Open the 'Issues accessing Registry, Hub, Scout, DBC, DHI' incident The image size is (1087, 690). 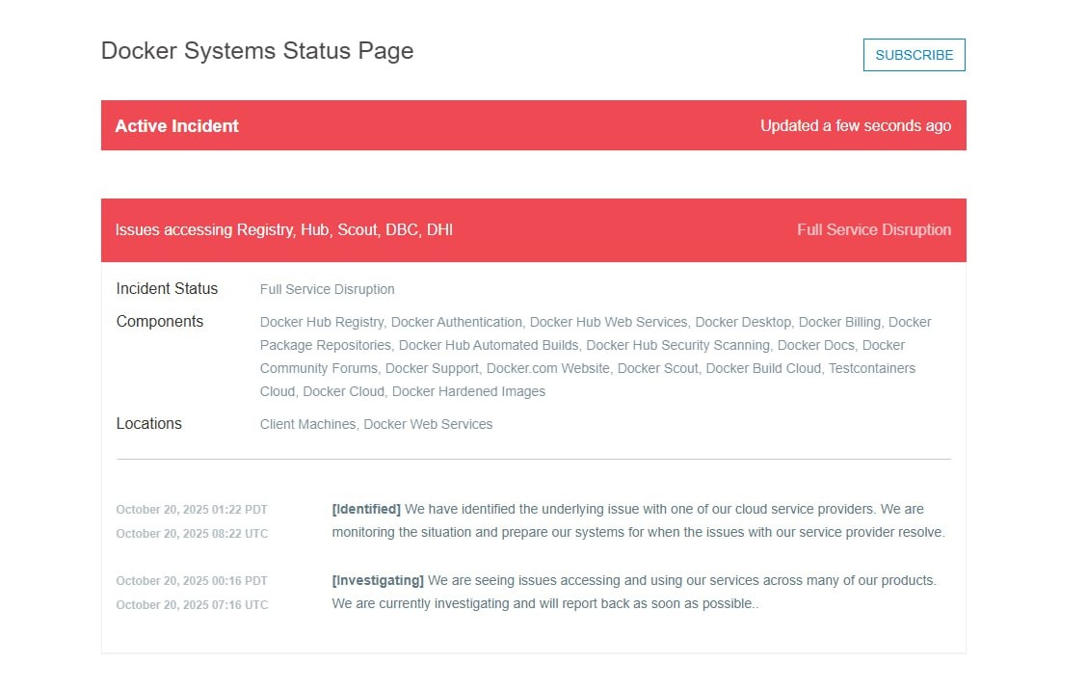click(283, 229)
